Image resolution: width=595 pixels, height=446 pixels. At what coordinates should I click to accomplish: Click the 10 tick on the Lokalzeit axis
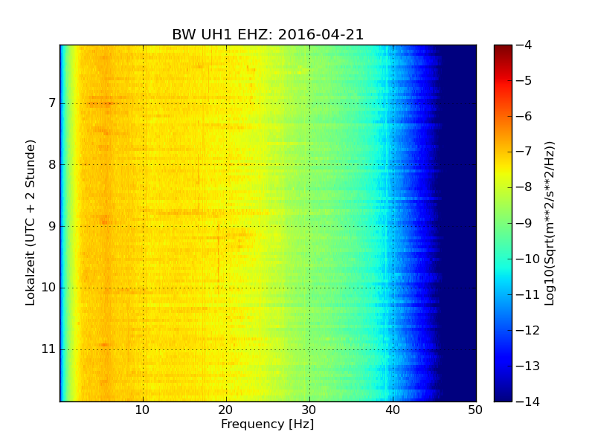[x=49, y=288]
